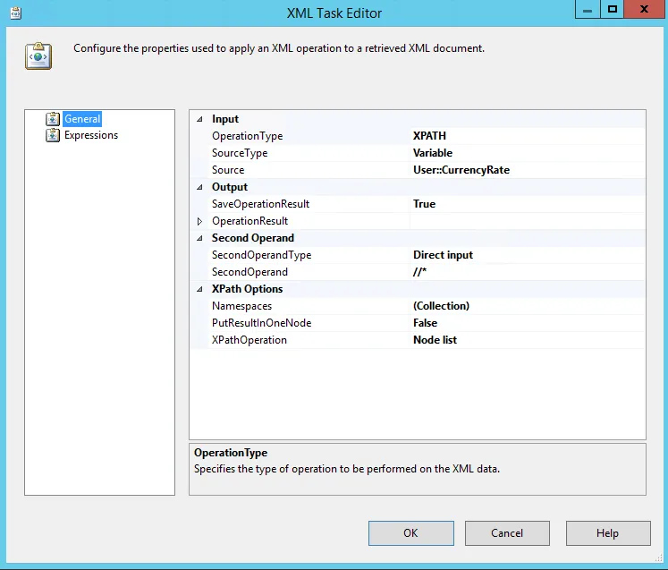Open Help for the XML Task Editor
Viewport: 668px width, 570px height.
tap(608, 533)
